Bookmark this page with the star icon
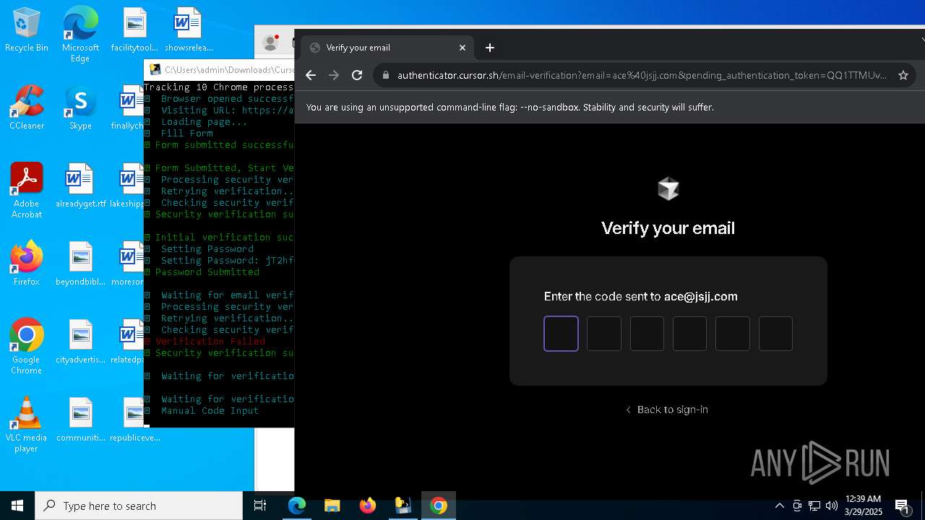This screenshot has height=520, width=925. [903, 75]
